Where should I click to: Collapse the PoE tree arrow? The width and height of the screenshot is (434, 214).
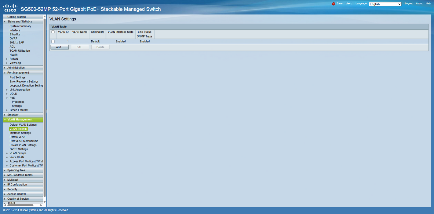(x=7, y=98)
